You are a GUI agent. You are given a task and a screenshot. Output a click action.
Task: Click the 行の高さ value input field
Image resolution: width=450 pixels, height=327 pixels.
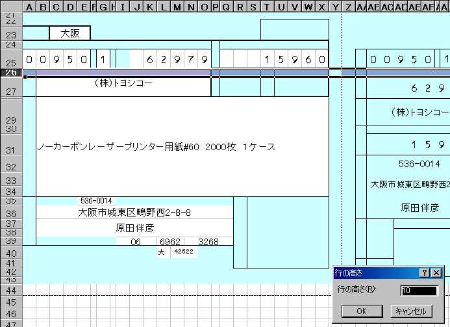[x=419, y=291]
